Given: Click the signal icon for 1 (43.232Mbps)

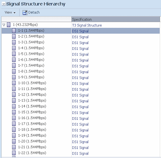Looking at the screenshot, I should [x=8, y=25].
